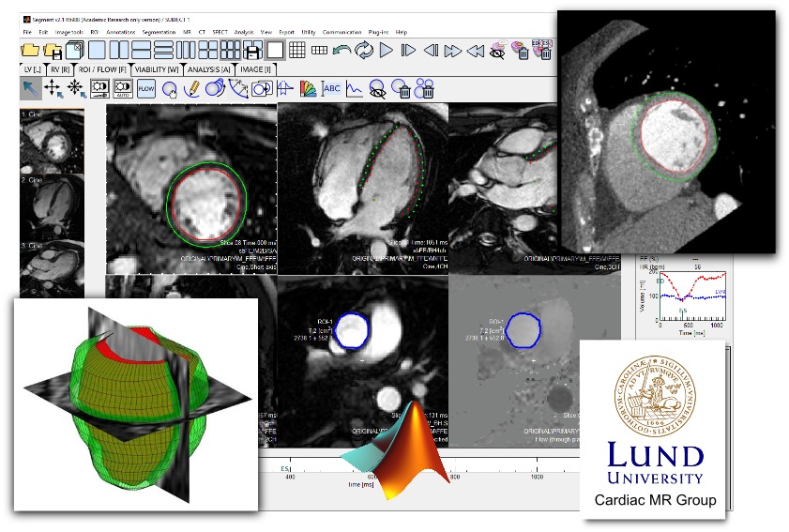Viewport: 789px width, 532px height.
Task: Save the current view layout
Action: coord(252,51)
